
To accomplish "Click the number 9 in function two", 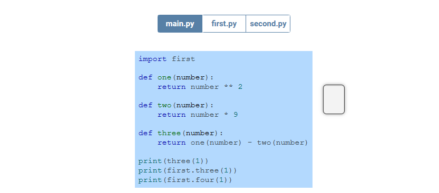I will click(236, 115).
